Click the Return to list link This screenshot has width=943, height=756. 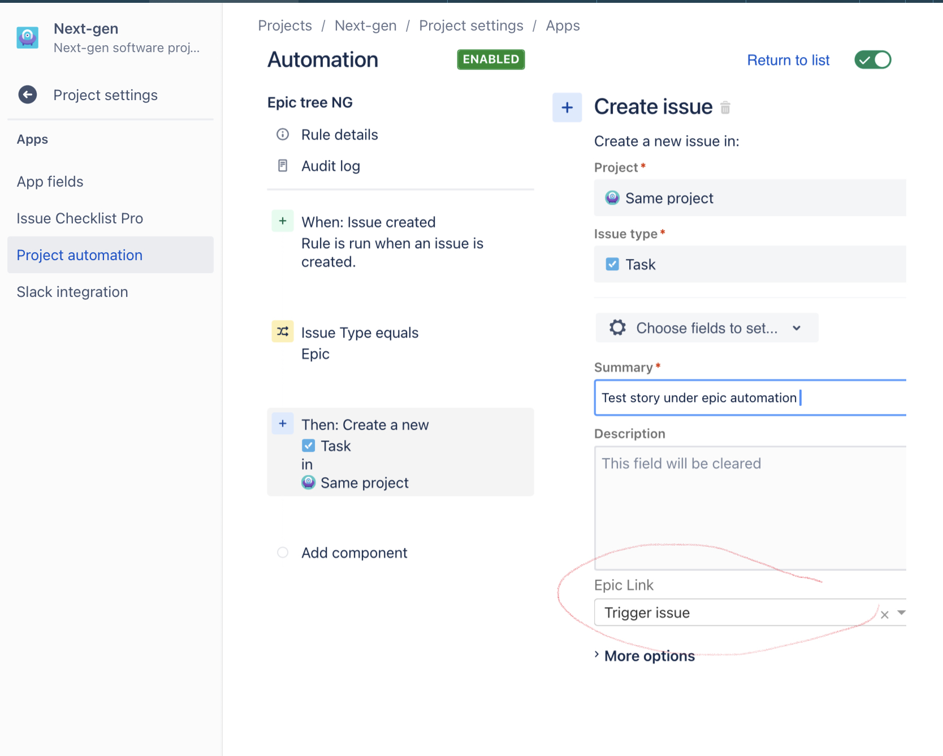788,60
